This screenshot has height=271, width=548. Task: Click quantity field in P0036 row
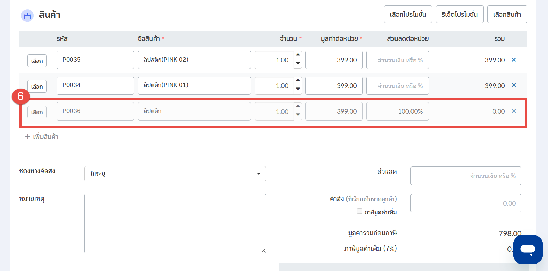click(x=274, y=111)
